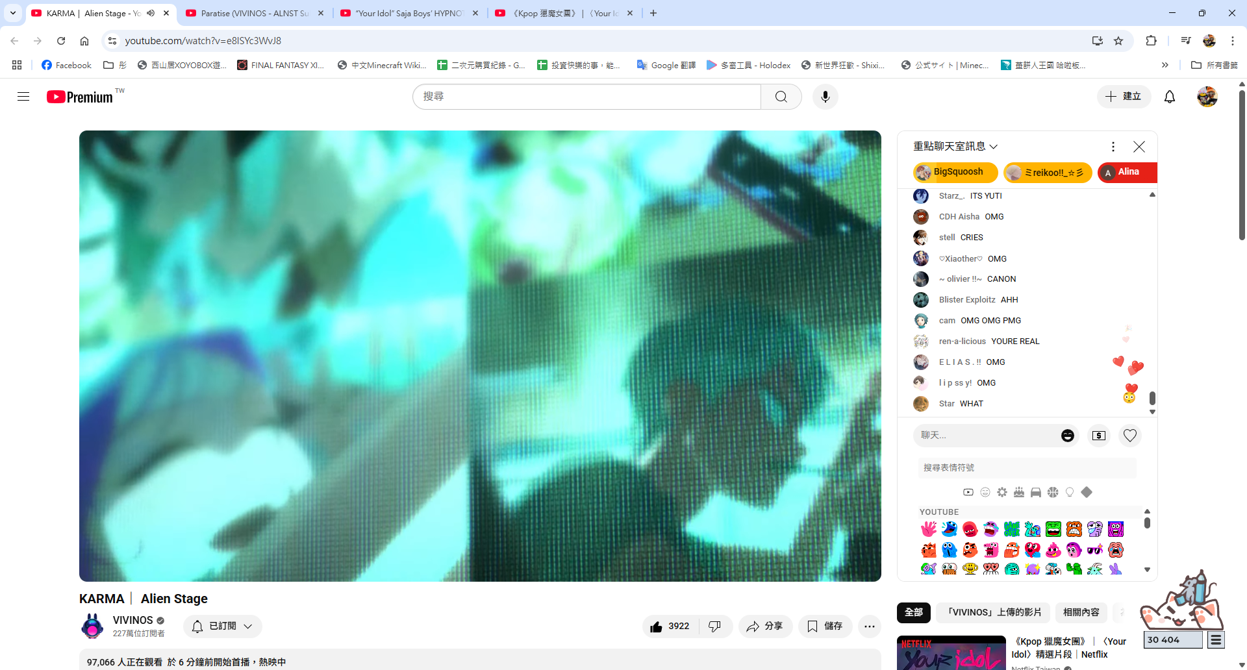Open more video actions ellipsis

pos(870,627)
